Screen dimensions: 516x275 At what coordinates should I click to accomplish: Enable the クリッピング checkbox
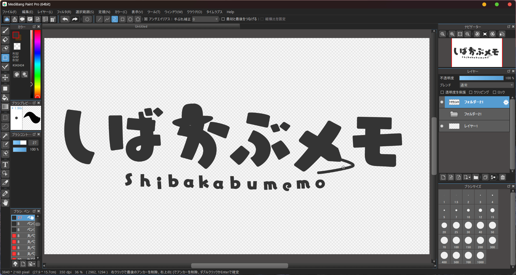point(471,92)
